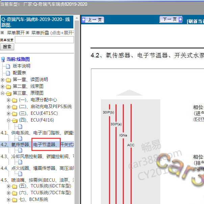The image size is (204, 204).
Task: Expand the 第一章、读图说明 node
Action: [x=2, y=80]
